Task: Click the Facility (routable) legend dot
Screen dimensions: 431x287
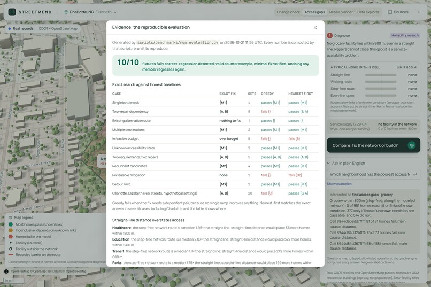Action: [x=11, y=243]
